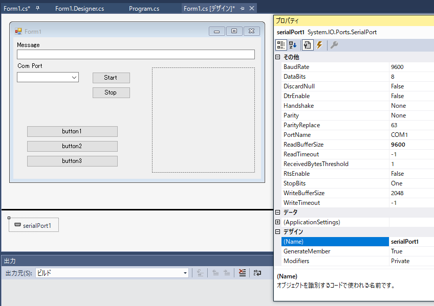
Task: Open the Form1.Designer.cs tab
Action: tap(79, 9)
